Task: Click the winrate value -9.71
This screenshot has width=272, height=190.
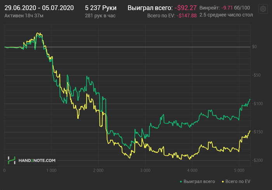Action: tap(227, 8)
